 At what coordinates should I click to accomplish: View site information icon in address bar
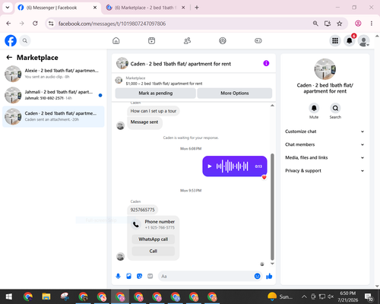click(51, 24)
